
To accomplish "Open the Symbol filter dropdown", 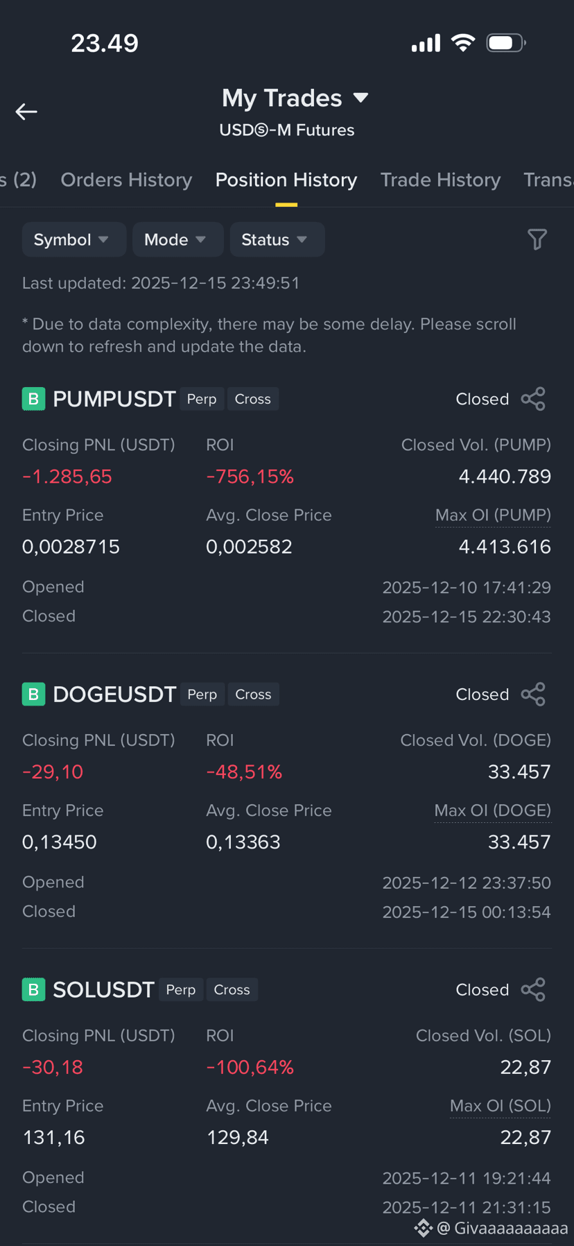I will (x=73, y=239).
